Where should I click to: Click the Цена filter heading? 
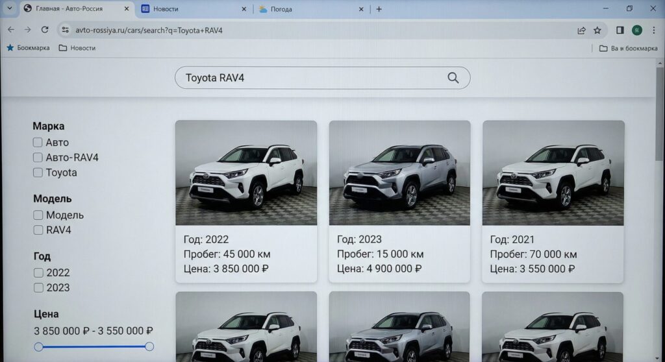[x=46, y=314]
